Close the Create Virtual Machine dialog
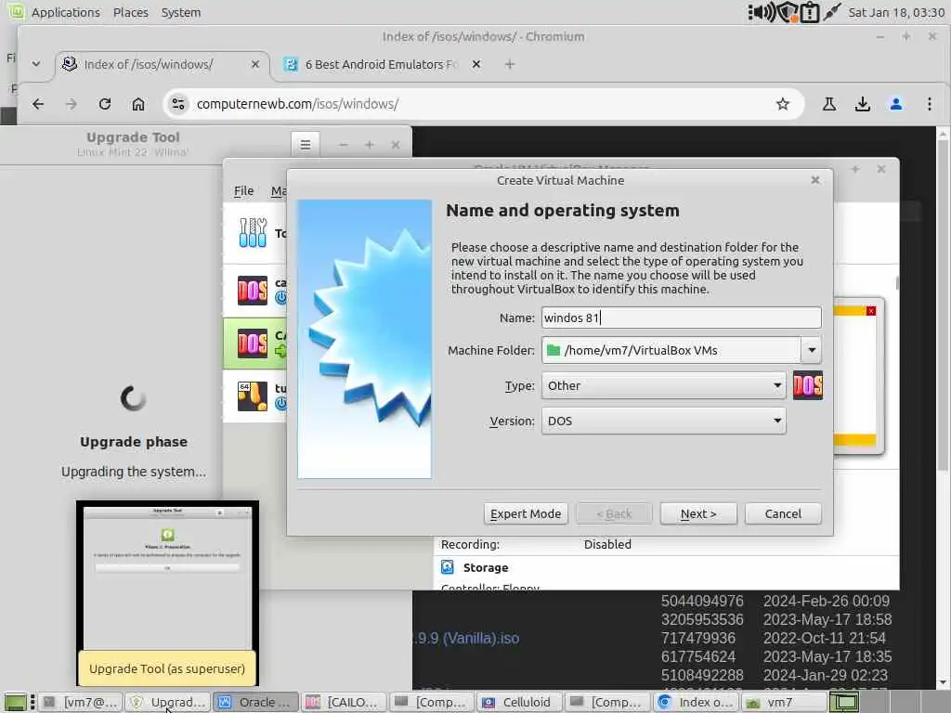951x713 pixels. (x=815, y=180)
